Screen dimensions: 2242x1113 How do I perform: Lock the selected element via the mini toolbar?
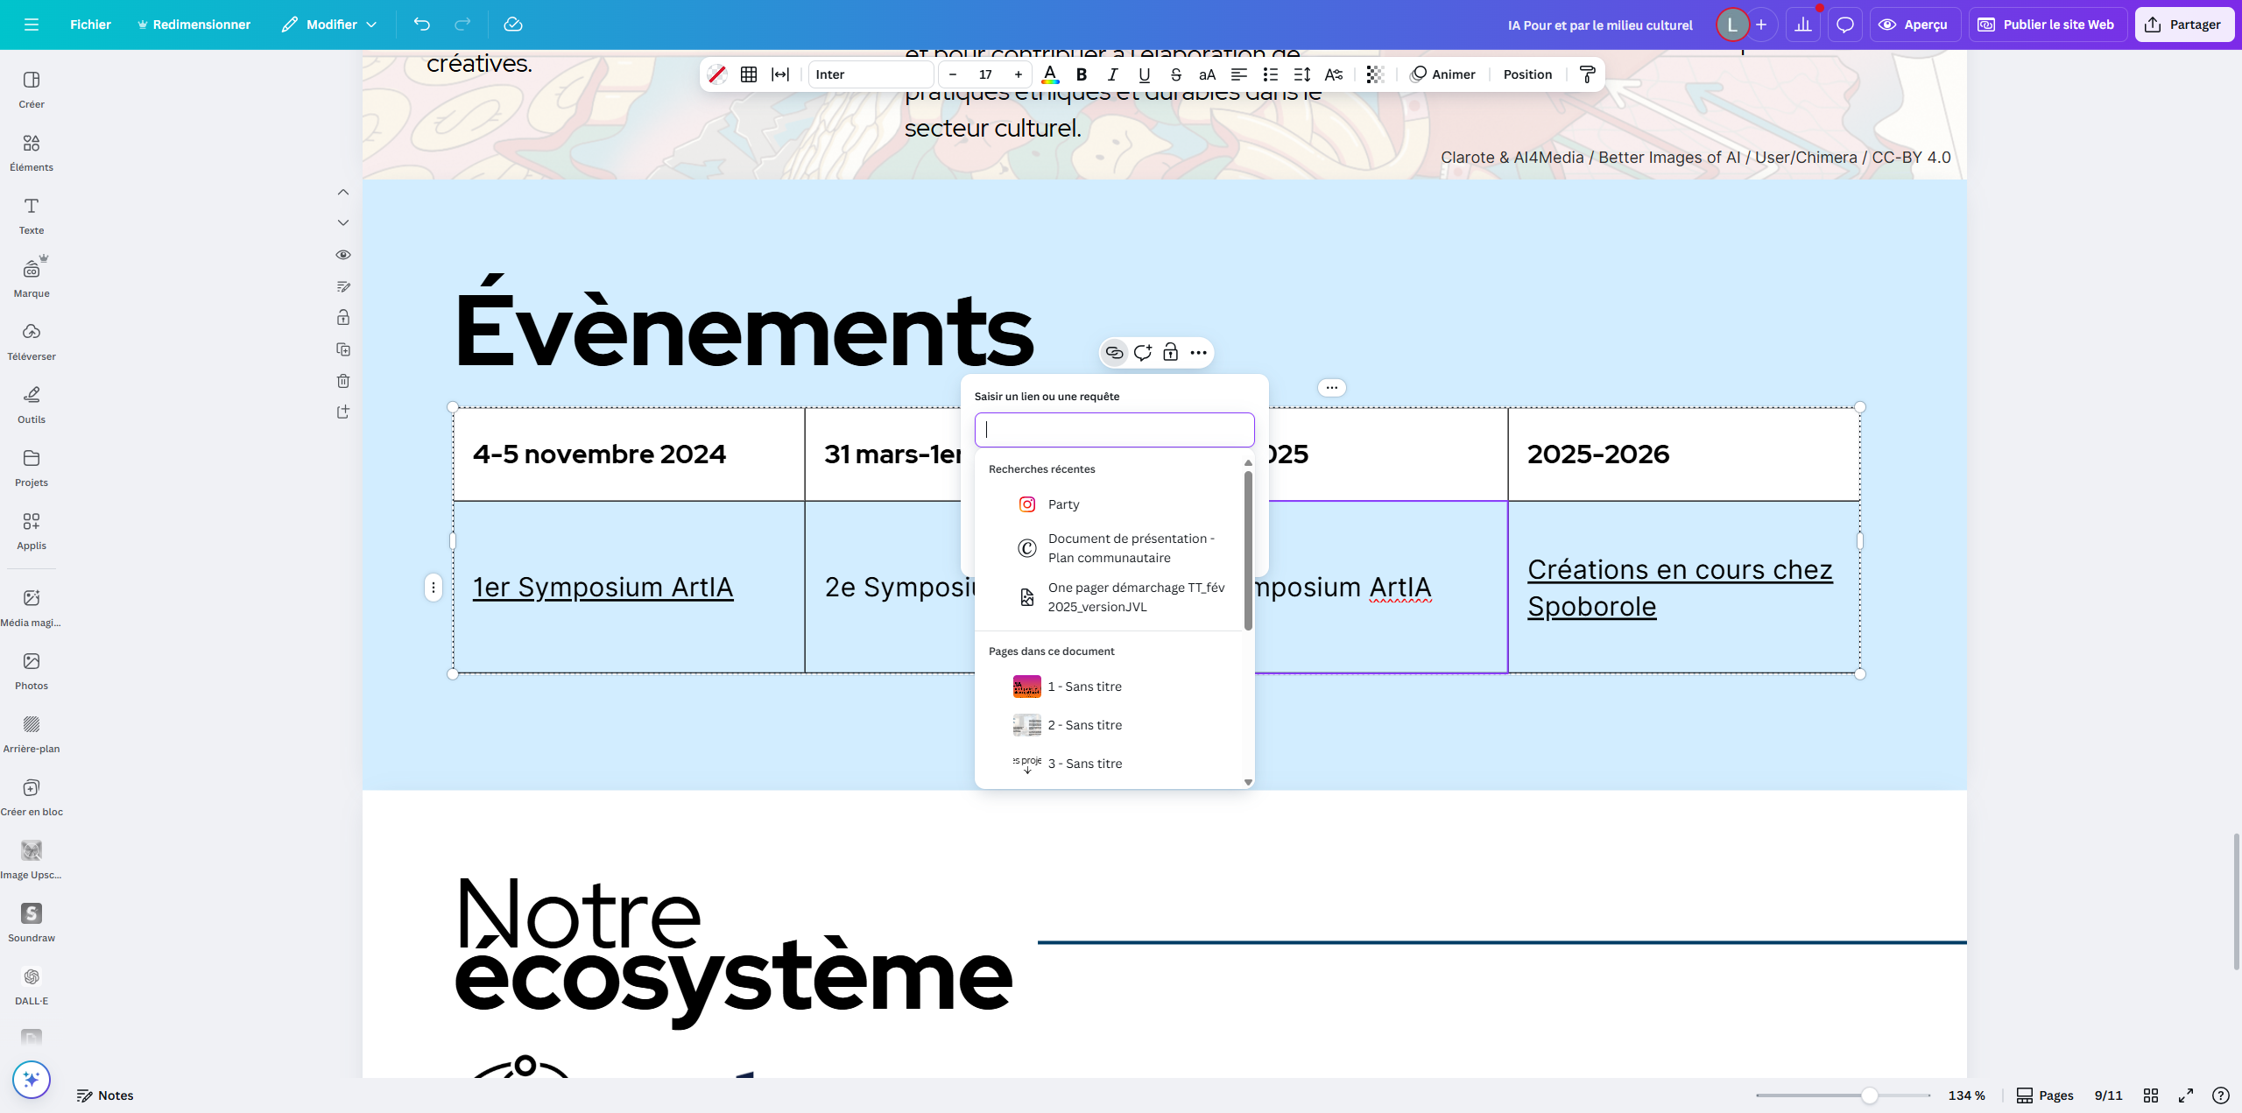[x=1170, y=352]
